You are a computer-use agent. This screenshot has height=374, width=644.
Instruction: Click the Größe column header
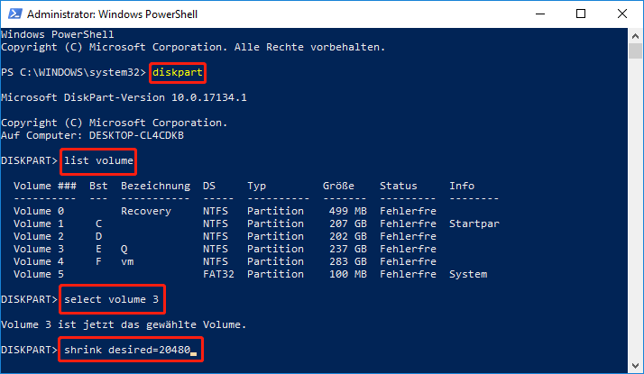[x=337, y=185]
